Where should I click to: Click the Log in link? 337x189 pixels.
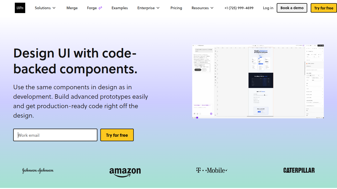click(x=268, y=8)
